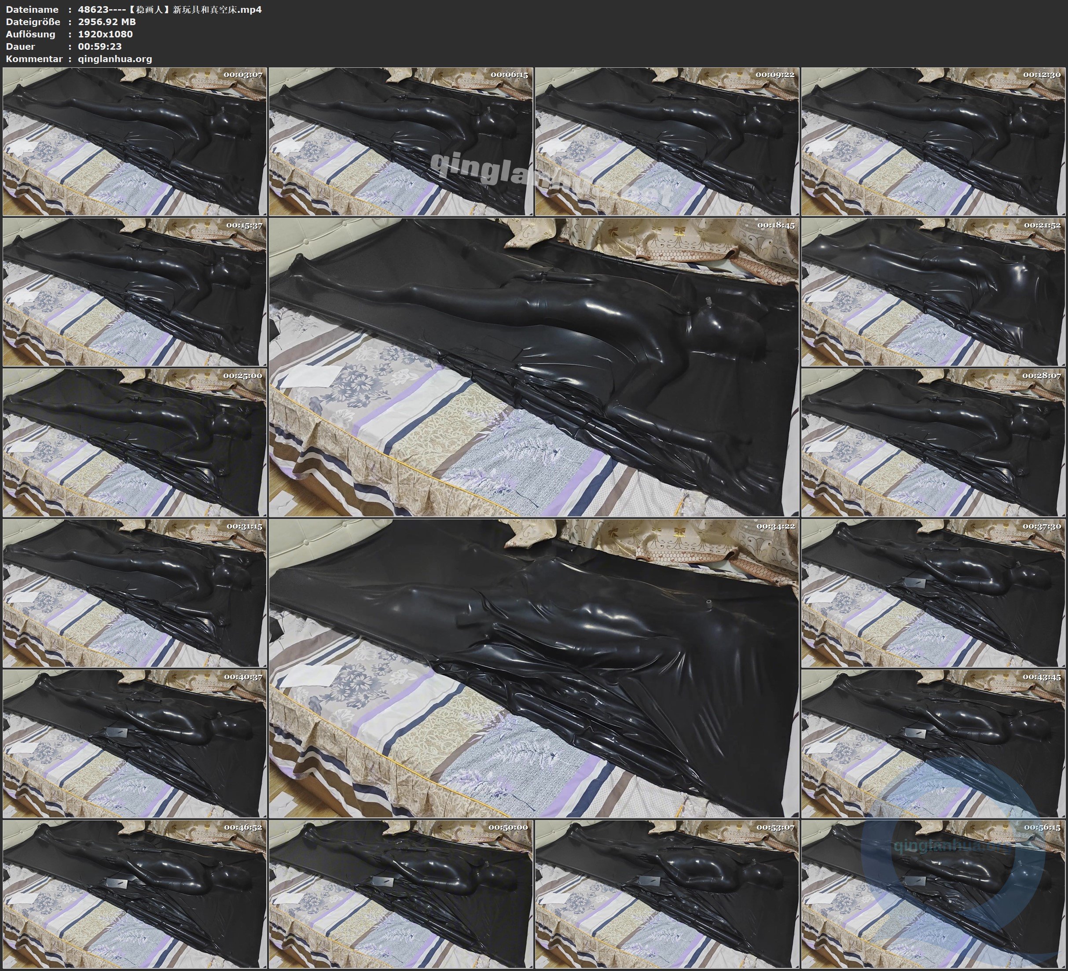Click the thumbnail timestamped 00:56:15
Viewport: 1068px width, 971px height.
[x=933, y=894]
